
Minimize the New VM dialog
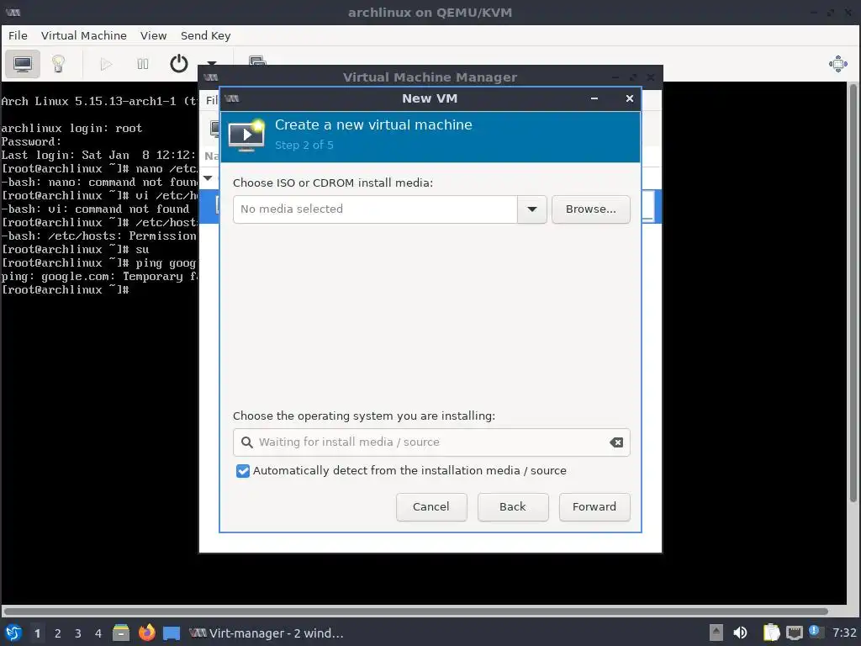[594, 99]
